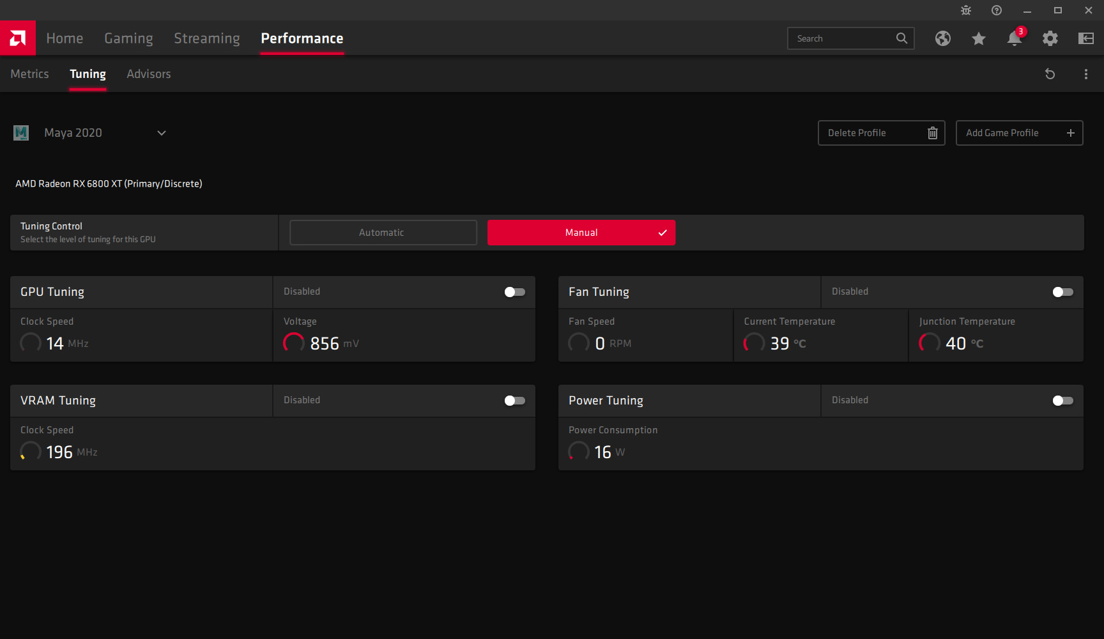Open the web browser globe icon
This screenshot has width=1104, height=639.
coord(943,38)
